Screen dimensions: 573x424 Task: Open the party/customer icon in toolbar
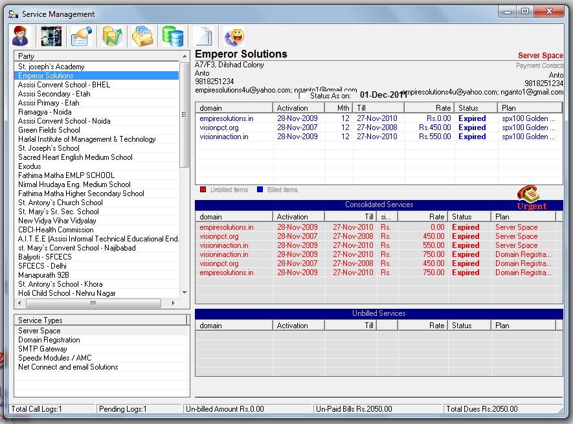pos(21,36)
